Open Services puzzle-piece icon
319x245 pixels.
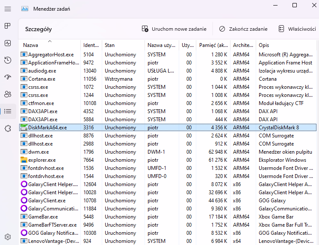click(x=8, y=128)
